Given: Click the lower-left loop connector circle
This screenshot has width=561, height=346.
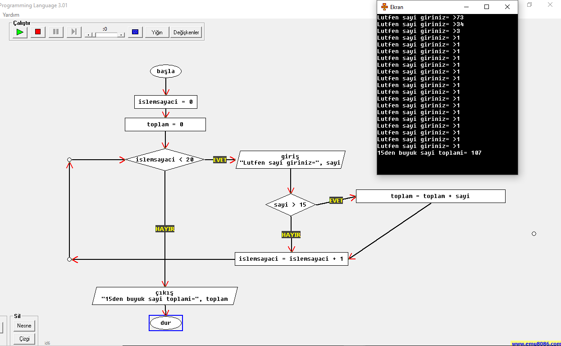Looking at the screenshot, I should (69, 259).
